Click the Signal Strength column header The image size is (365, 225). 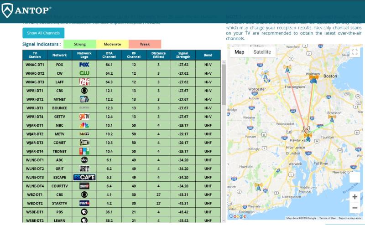(183, 55)
